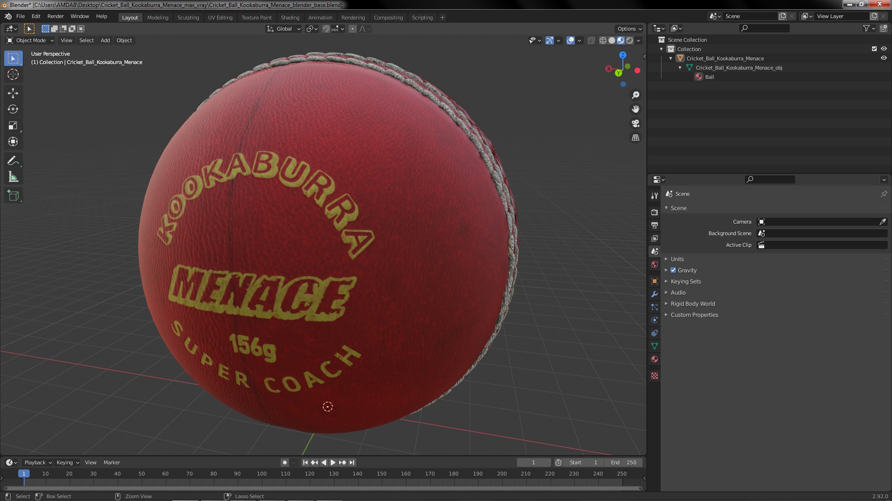This screenshot has height=501, width=892.
Task: Collapse Collection in outliner tree
Action: (662, 49)
